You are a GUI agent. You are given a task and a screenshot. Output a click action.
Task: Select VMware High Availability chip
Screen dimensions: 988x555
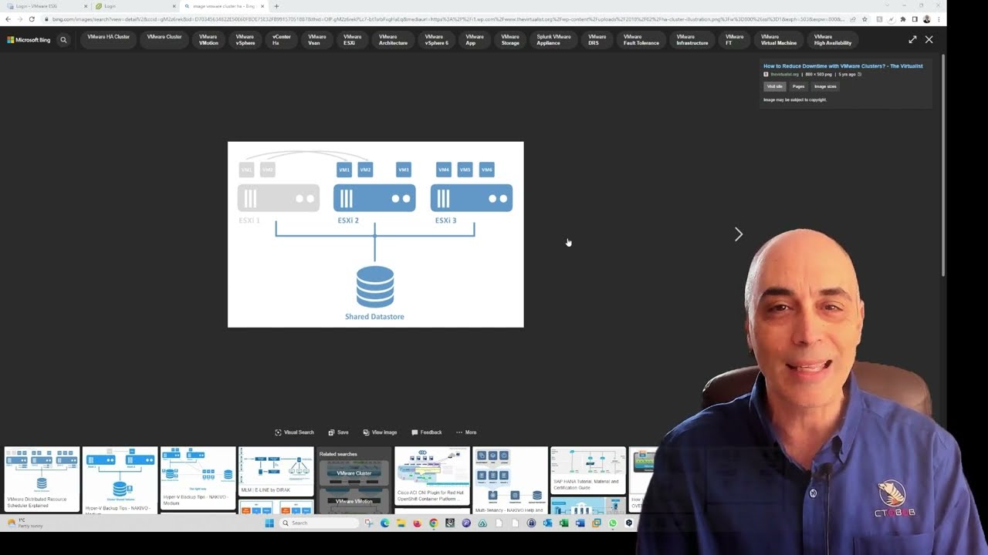pos(832,39)
